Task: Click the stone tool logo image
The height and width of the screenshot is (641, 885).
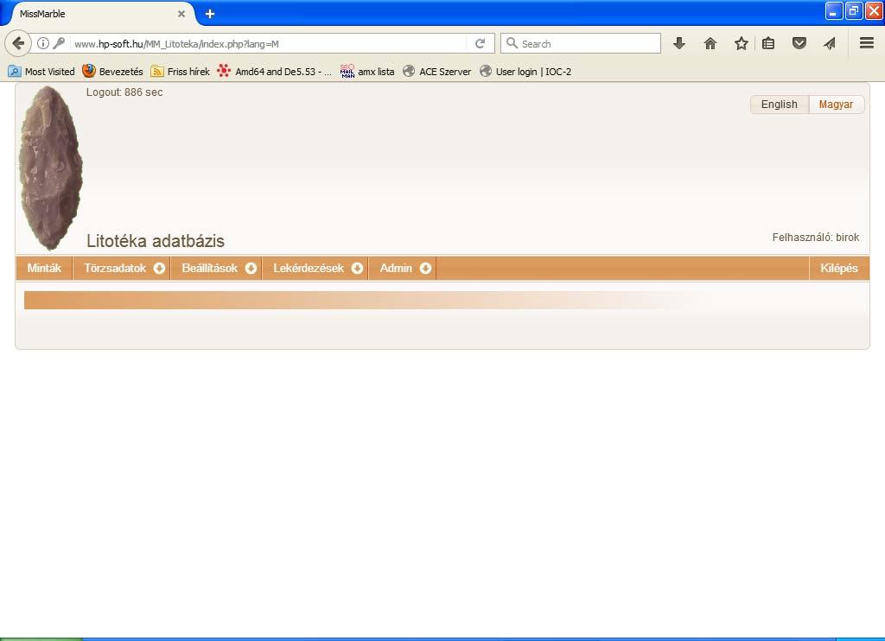Action: tap(51, 168)
